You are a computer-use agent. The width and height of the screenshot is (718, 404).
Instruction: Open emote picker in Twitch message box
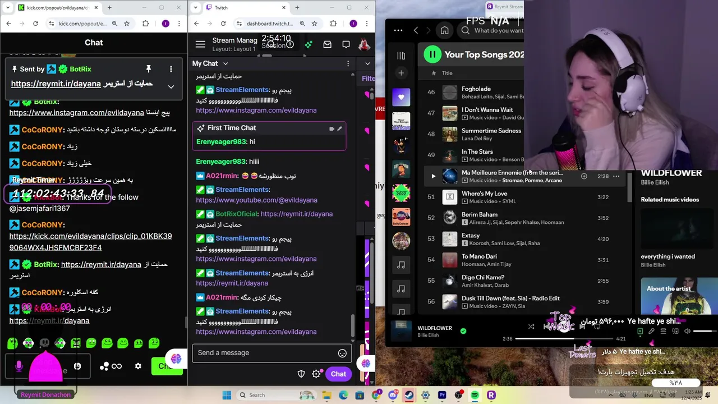coord(342,353)
